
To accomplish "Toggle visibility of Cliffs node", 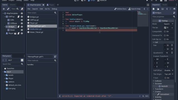I will click(22, 20).
